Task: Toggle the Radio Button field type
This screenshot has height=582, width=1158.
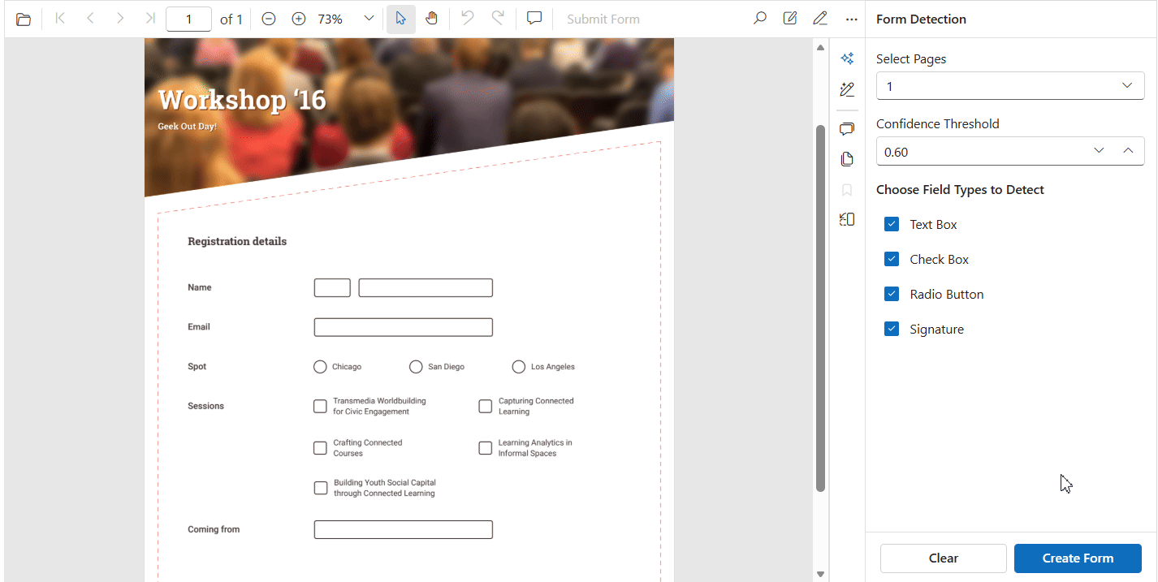Action: tap(892, 294)
